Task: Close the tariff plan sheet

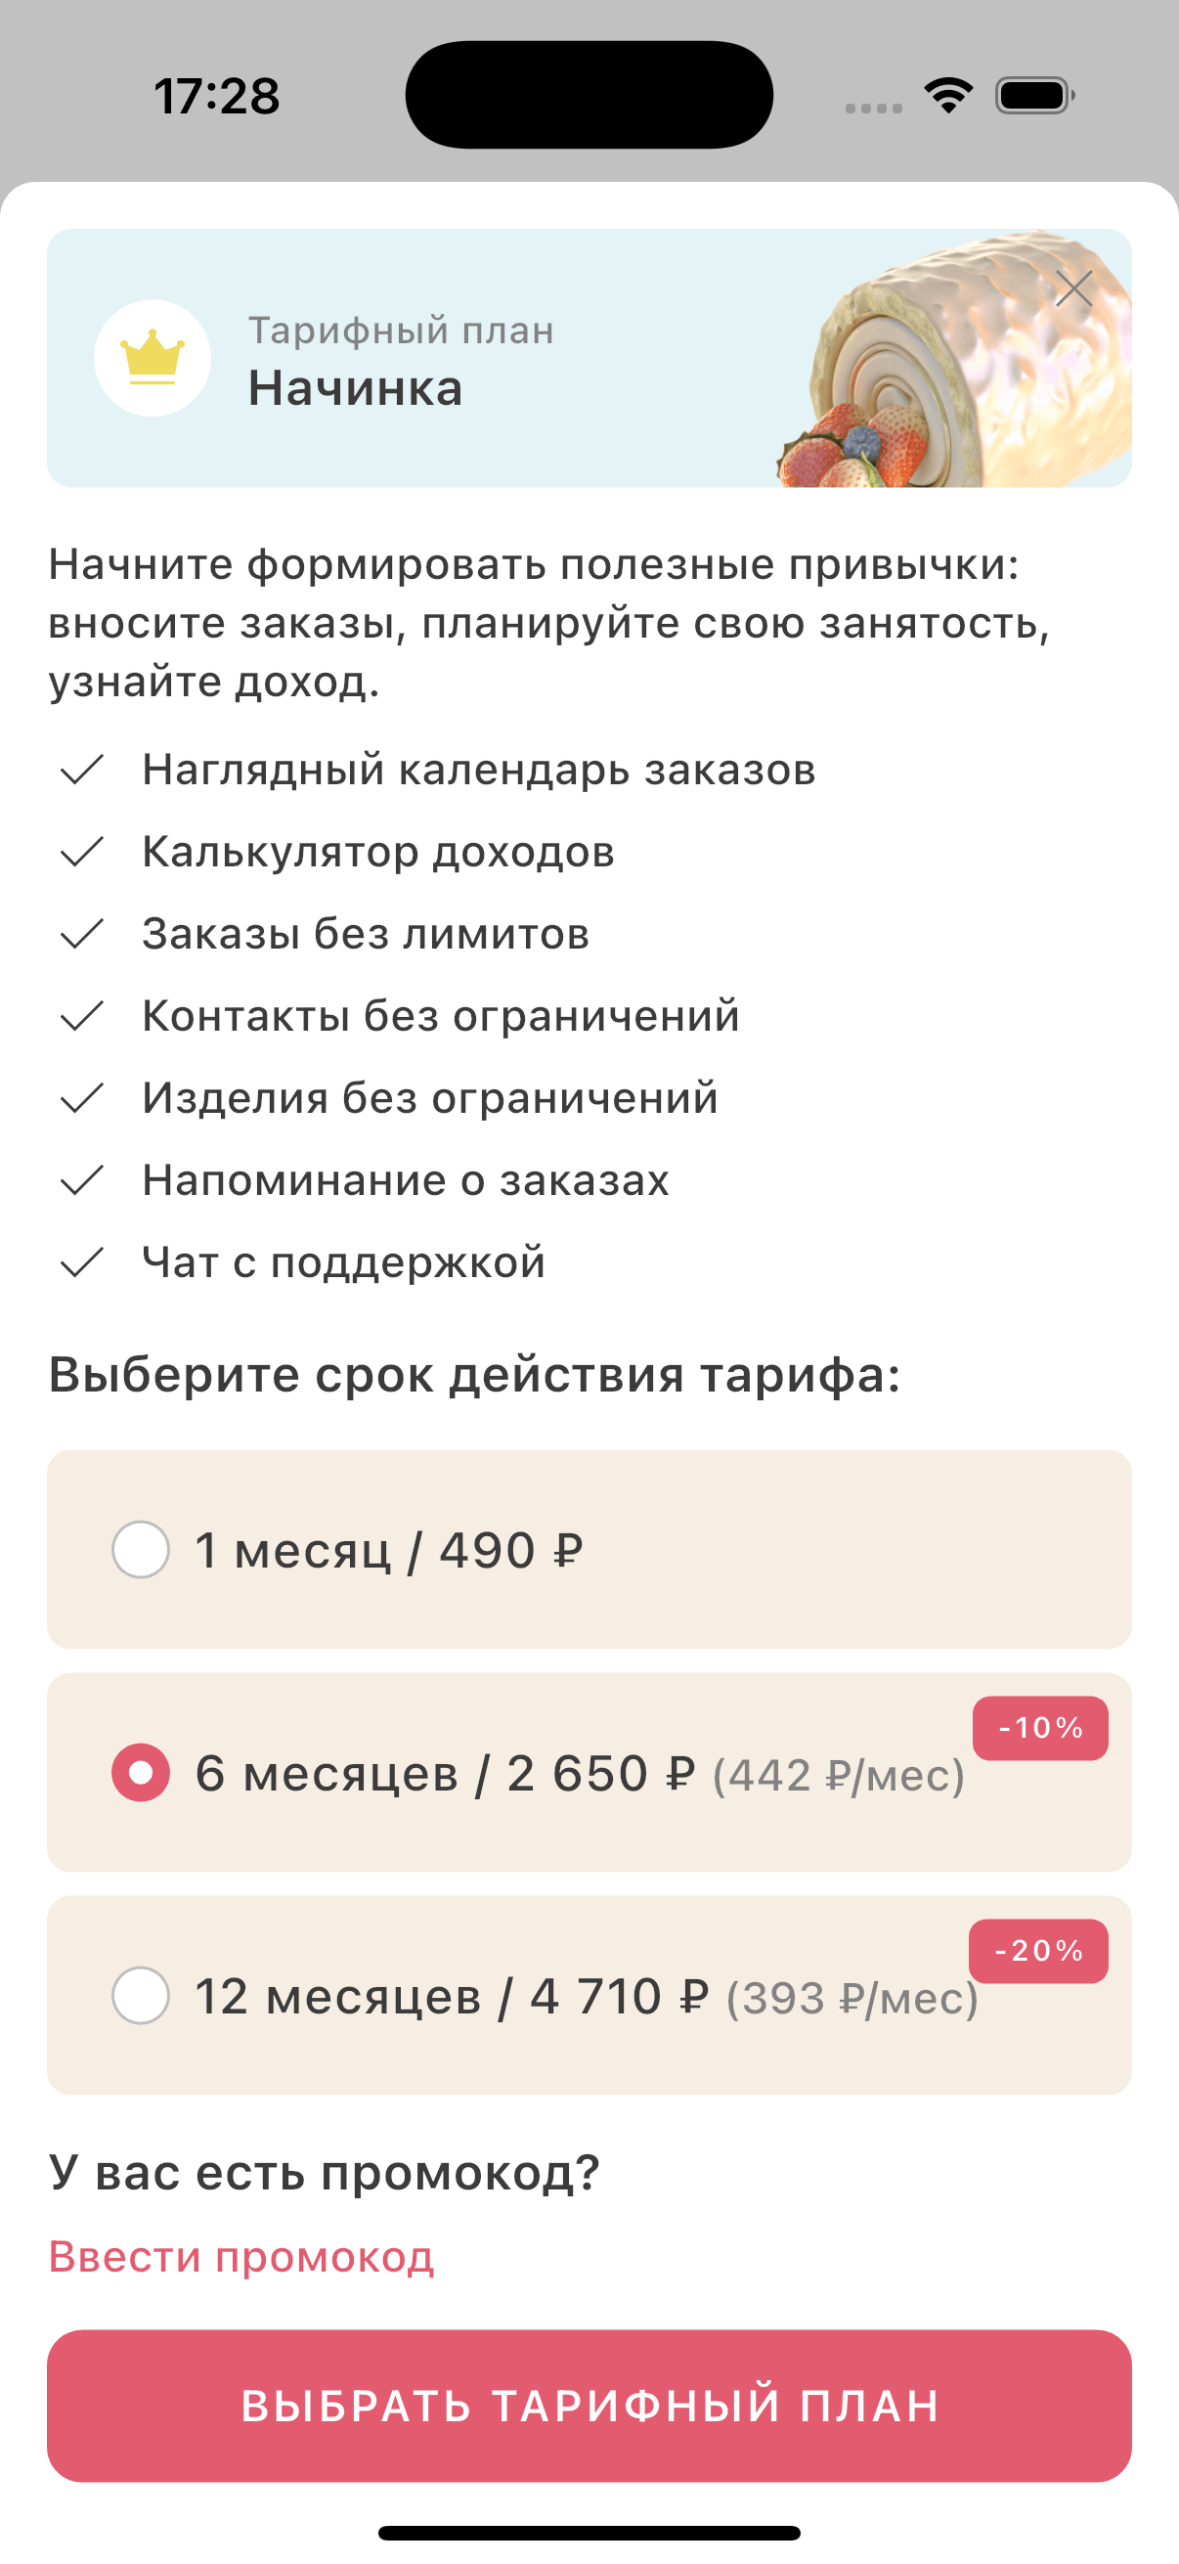Action: pos(1073,288)
